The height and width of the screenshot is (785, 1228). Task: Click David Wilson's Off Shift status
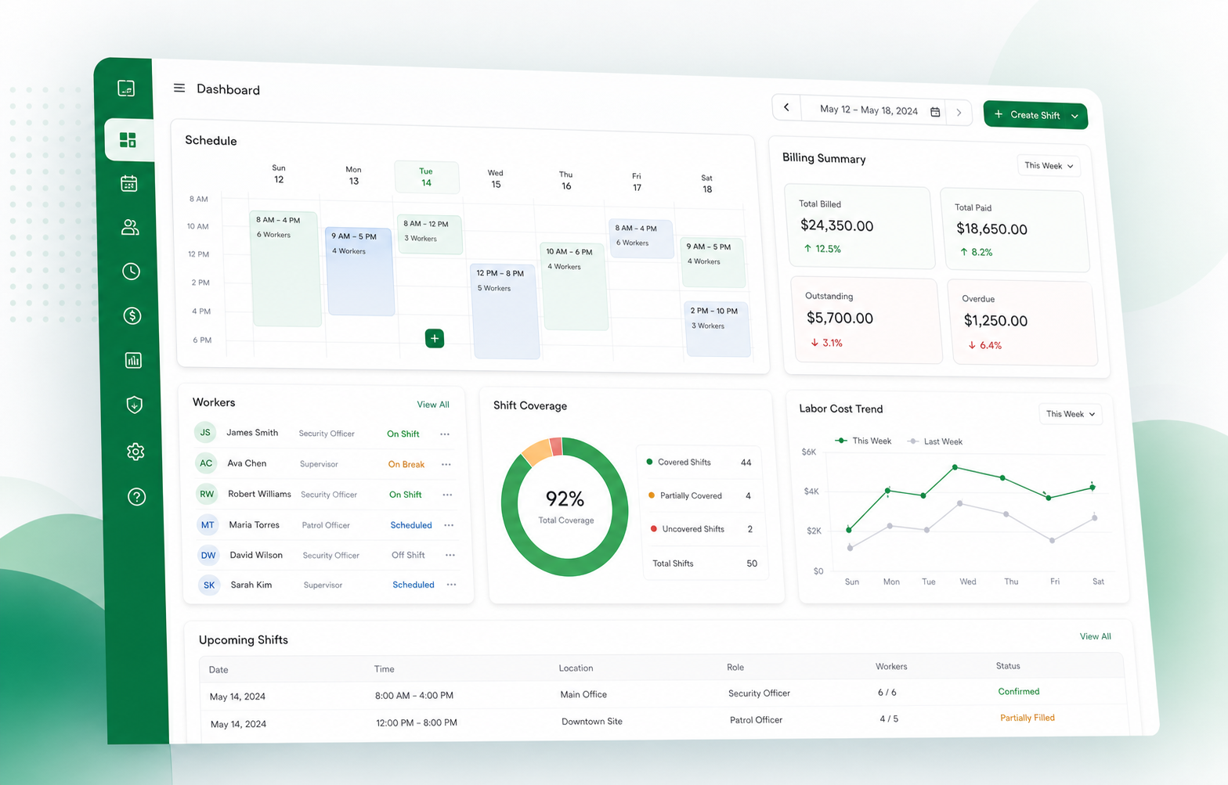point(408,555)
